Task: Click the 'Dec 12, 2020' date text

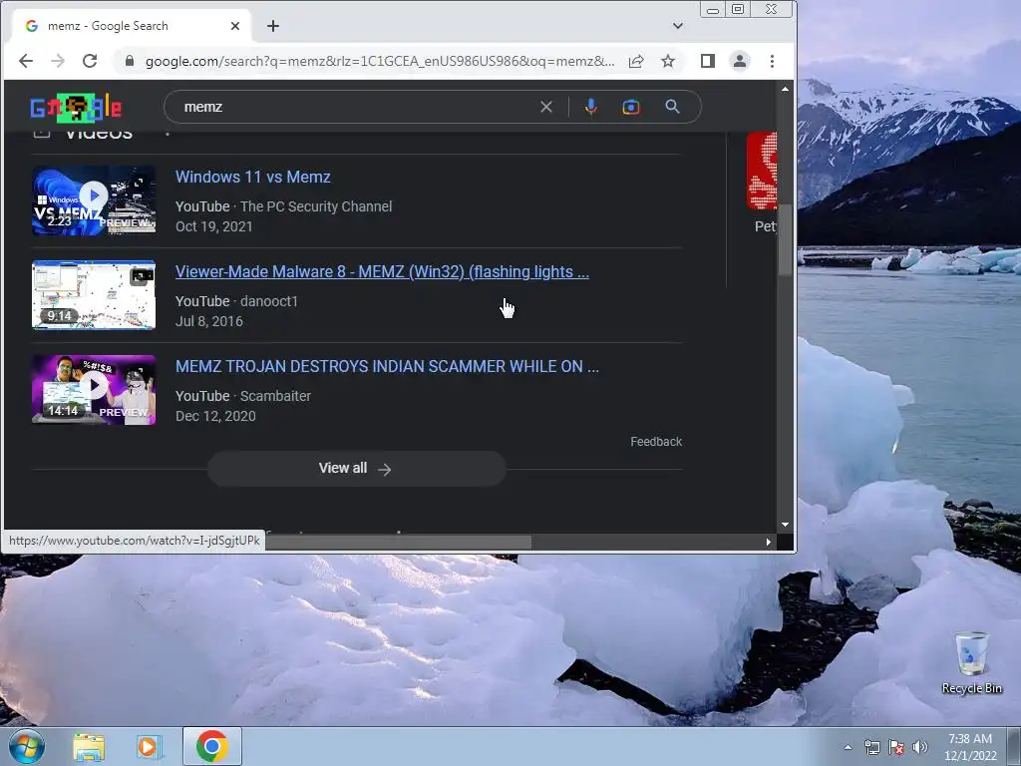Action: point(215,416)
